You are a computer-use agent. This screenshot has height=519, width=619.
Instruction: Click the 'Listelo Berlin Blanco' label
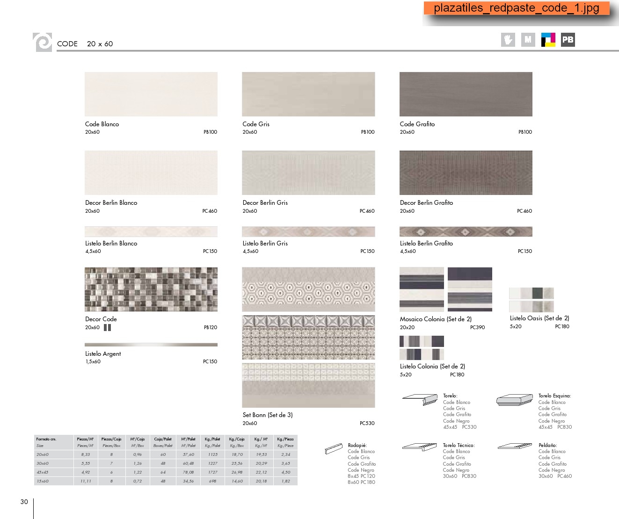click(111, 243)
